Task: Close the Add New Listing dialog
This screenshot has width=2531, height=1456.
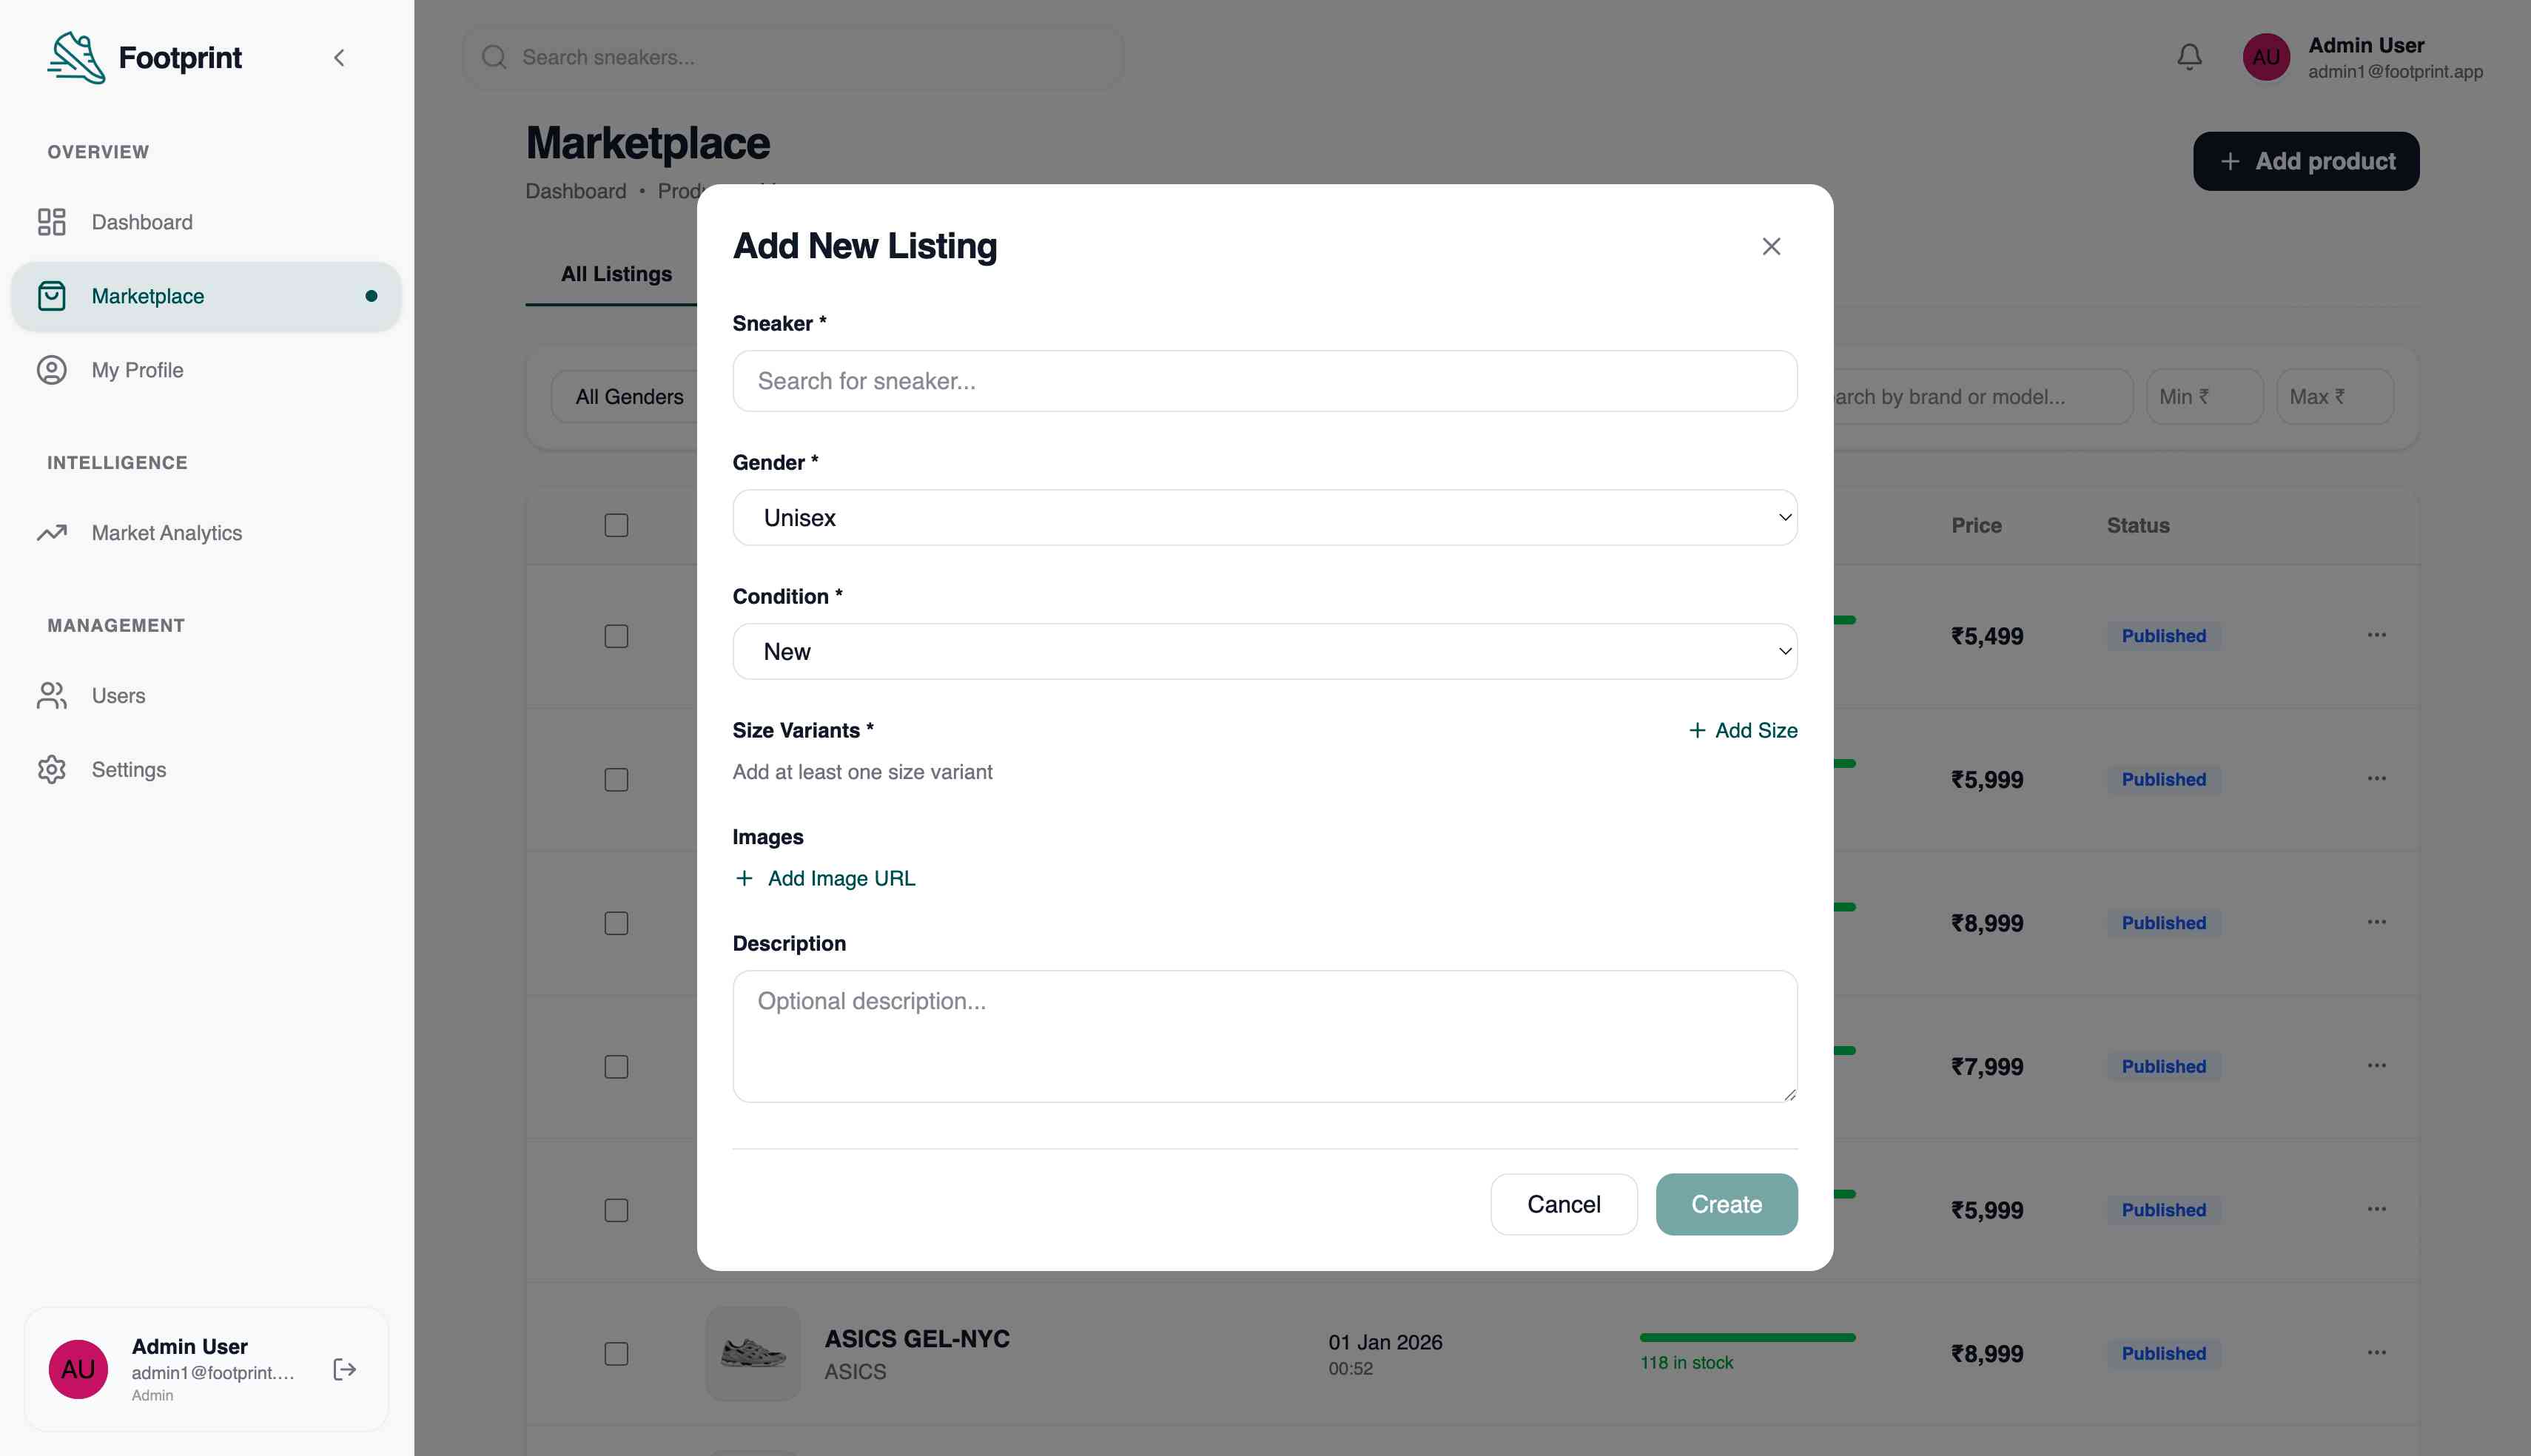Action: point(1770,246)
